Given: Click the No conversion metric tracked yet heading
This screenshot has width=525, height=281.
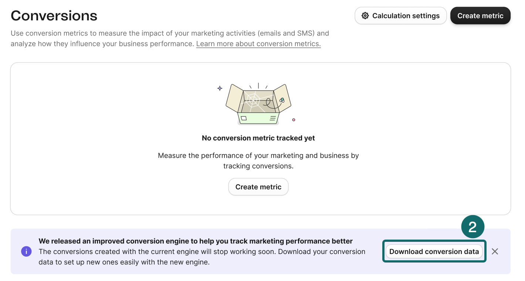Looking at the screenshot, I should [258, 138].
